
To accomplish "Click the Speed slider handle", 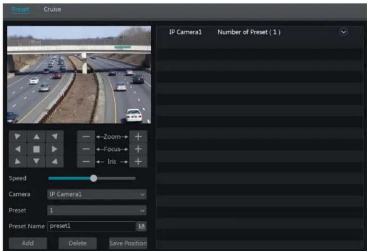I will (x=94, y=178).
